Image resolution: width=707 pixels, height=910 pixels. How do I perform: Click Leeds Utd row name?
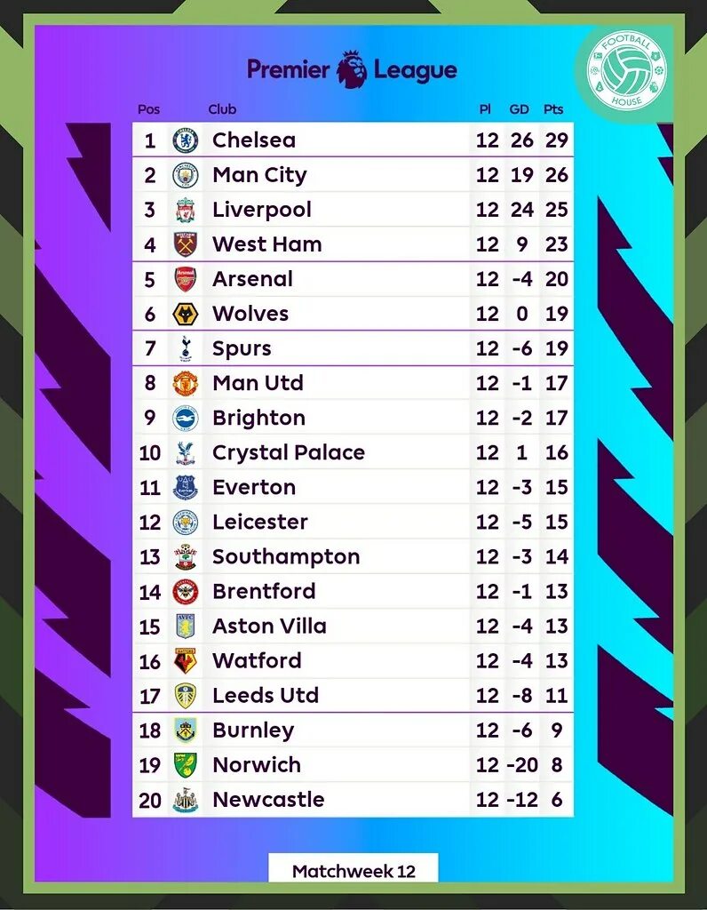(x=266, y=695)
